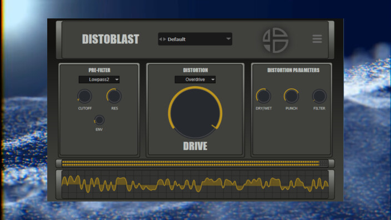Click the CUTOFF label
Viewport: 391px width, 220px height.
pyautogui.click(x=85, y=108)
